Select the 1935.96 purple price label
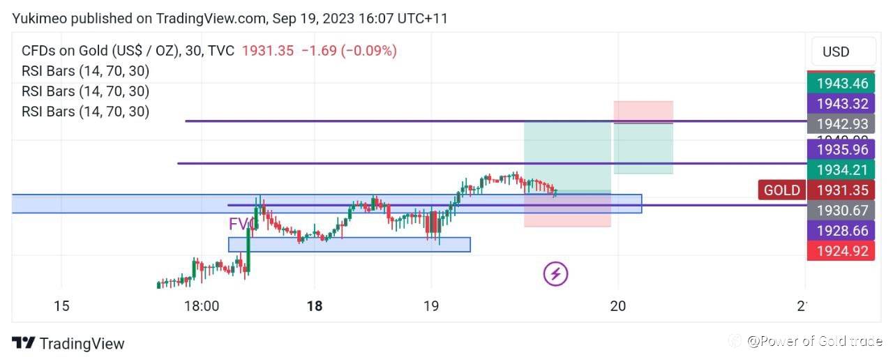Image resolution: width=893 pixels, height=364 pixels. pos(842,149)
